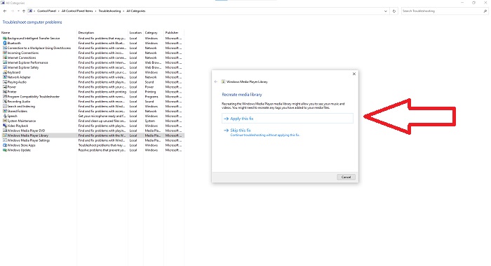Viewport: 491px width, 266px height.
Task: Navigate back in Control Panel window
Action: point(5,11)
